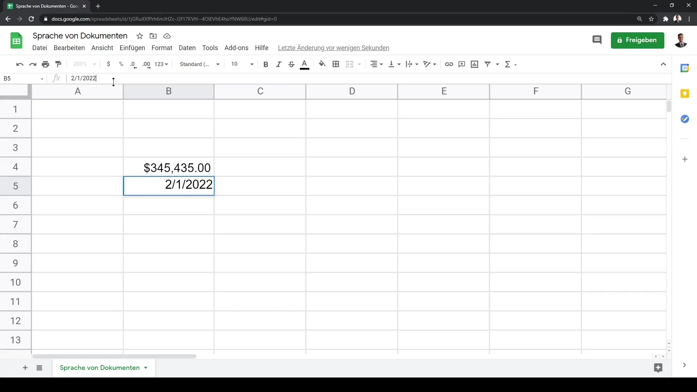Click the Strikethrough formatting icon
697x392 pixels.
pos(291,64)
